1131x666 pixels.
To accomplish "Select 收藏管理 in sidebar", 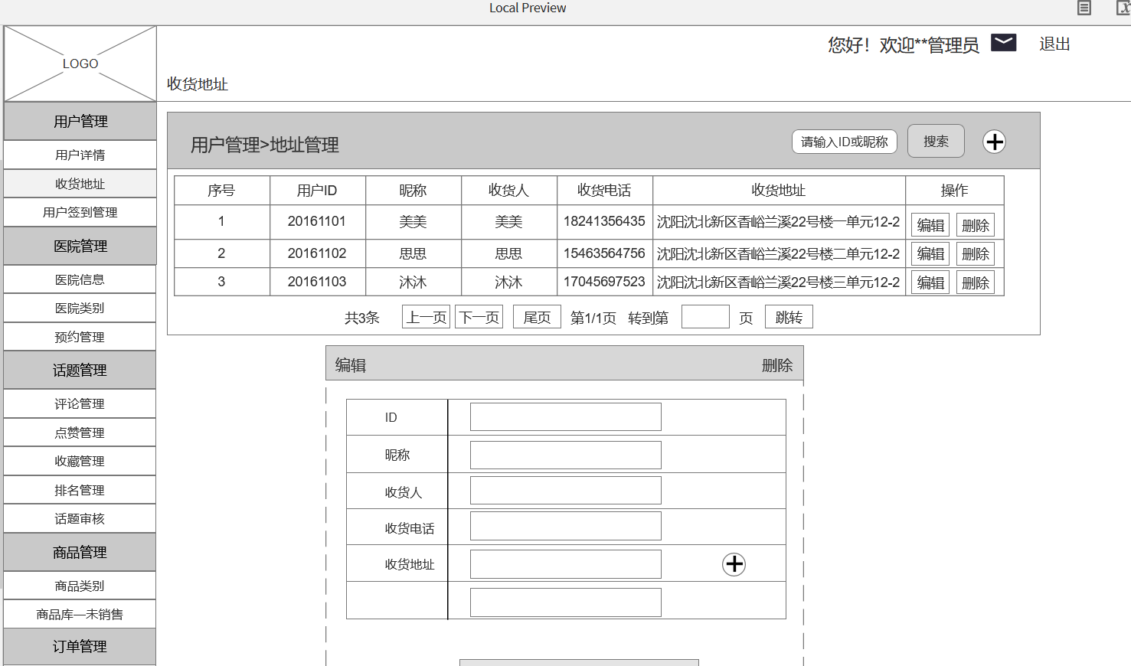I will [x=80, y=461].
